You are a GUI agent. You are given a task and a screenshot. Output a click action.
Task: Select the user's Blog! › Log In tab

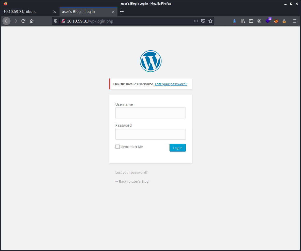89,12
